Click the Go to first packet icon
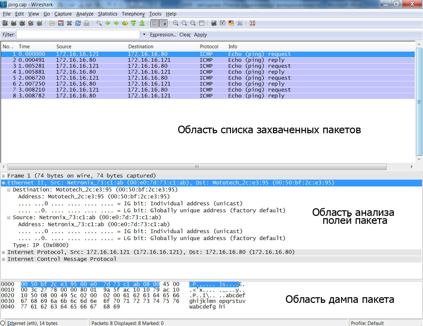423x326 pixels. coord(134,23)
